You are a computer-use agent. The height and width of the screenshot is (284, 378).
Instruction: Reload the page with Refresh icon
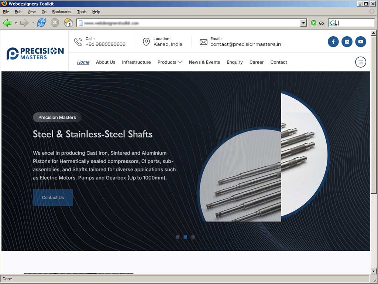coord(41,23)
